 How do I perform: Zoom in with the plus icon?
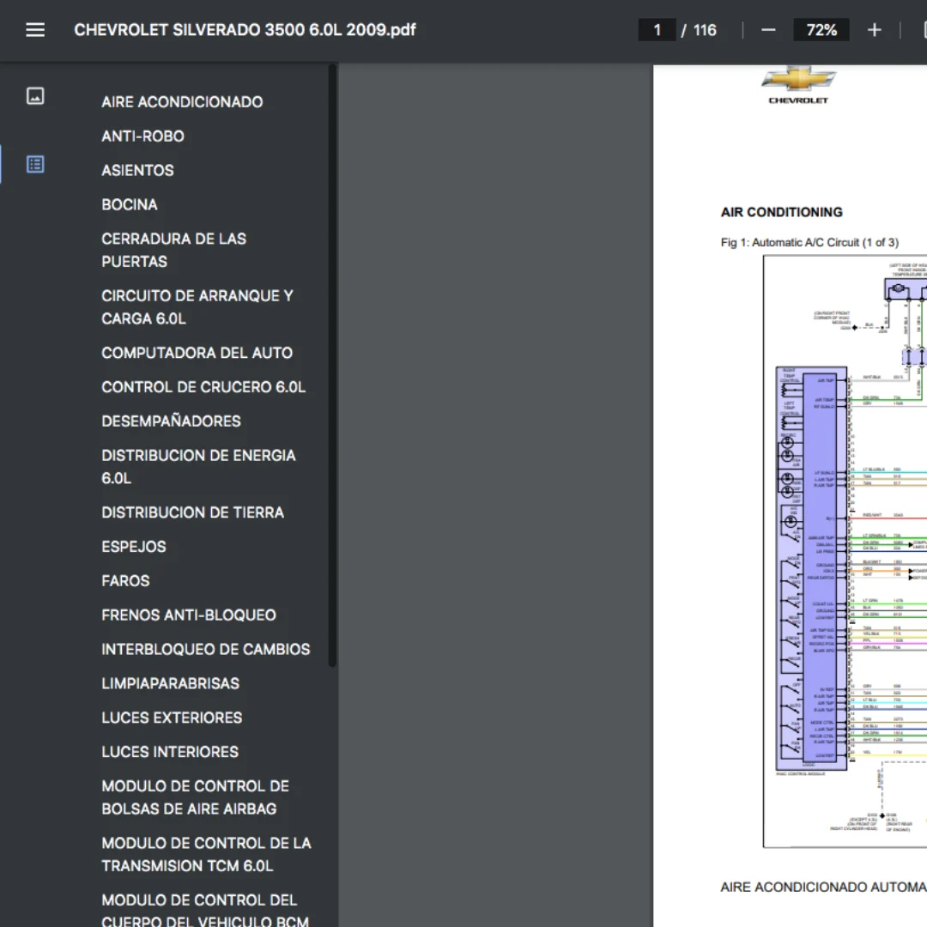pos(875,30)
